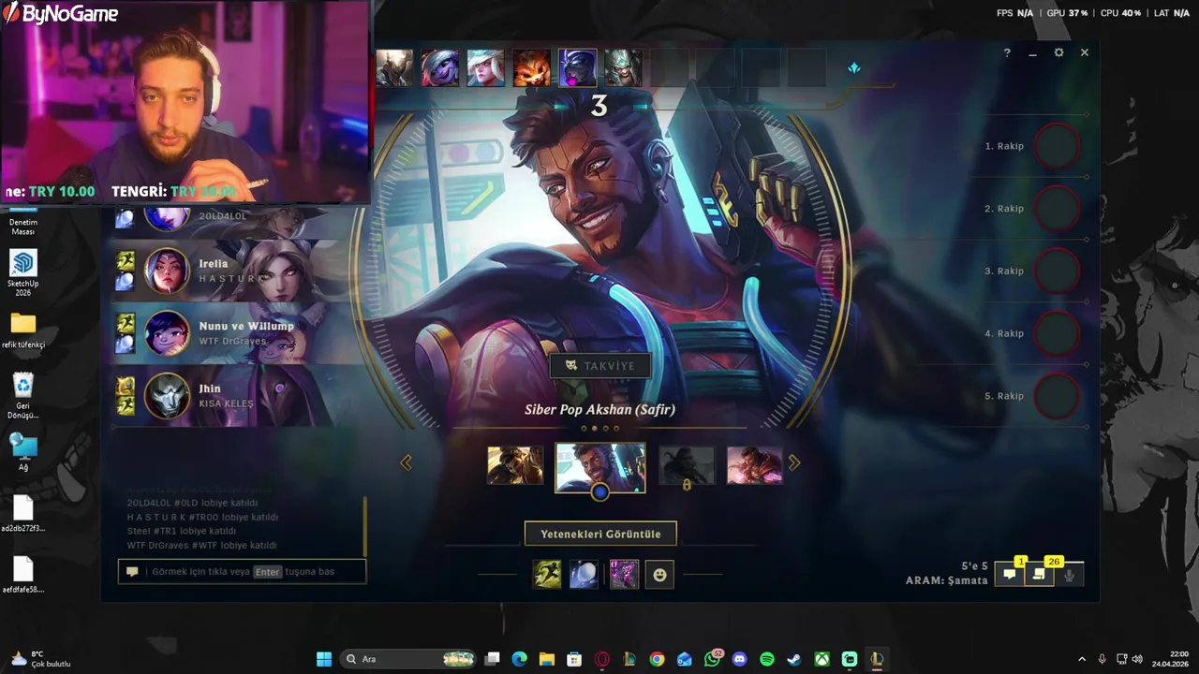
Task: Open the Geri Dönüşüm recycle bin
Action: pos(23,396)
